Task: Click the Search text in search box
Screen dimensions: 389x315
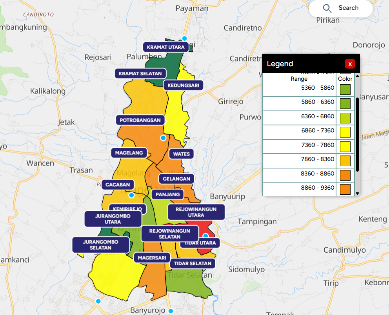Action: pyautogui.click(x=348, y=8)
